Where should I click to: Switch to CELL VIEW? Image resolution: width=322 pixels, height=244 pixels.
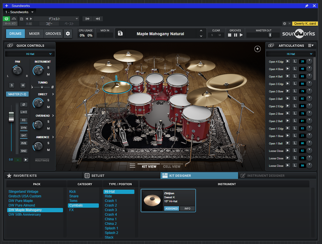pos(172,166)
